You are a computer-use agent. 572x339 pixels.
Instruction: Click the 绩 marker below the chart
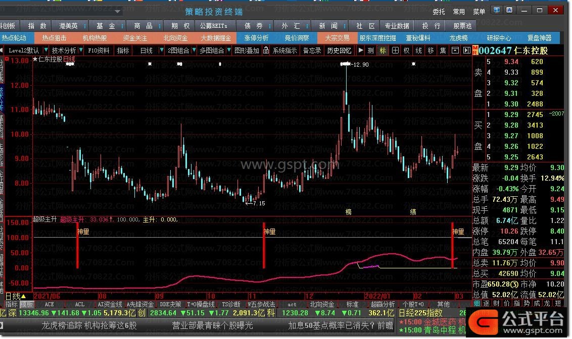point(413,212)
